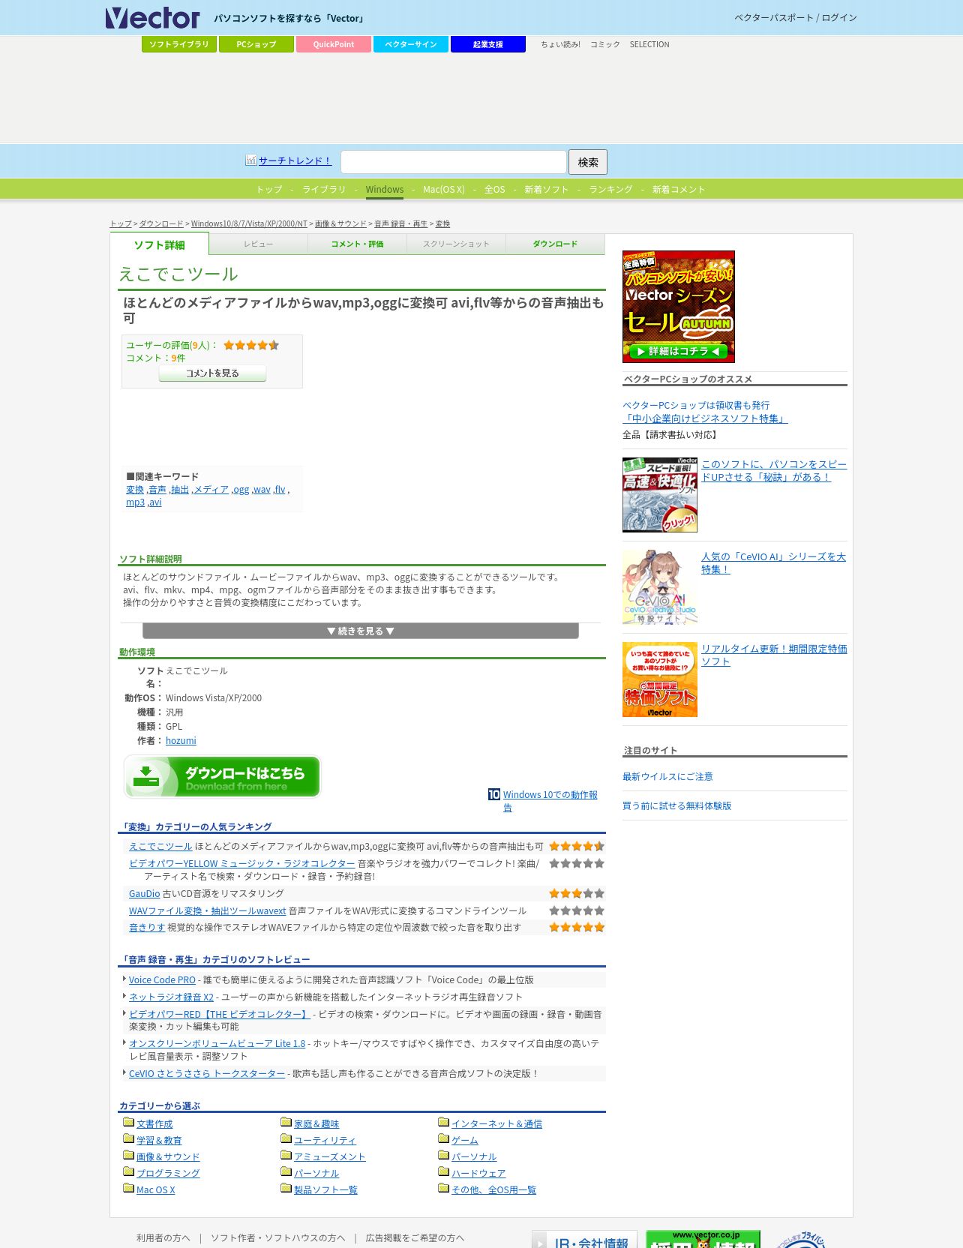Open the スクリーンショット tab
Viewport: 963px width, 1248px height.
tap(456, 244)
